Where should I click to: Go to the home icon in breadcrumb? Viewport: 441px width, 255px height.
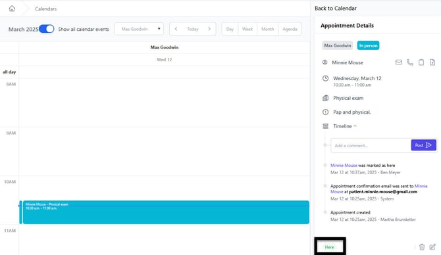tap(12, 9)
